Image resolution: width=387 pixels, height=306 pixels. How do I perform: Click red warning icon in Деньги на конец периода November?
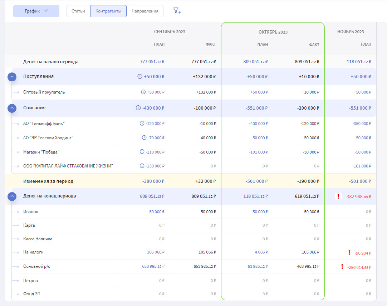pos(338,196)
